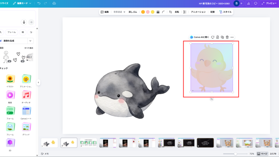This screenshot has height=157, width=279.
Task: Open the corner rounding option
Action: [x=163, y=12]
